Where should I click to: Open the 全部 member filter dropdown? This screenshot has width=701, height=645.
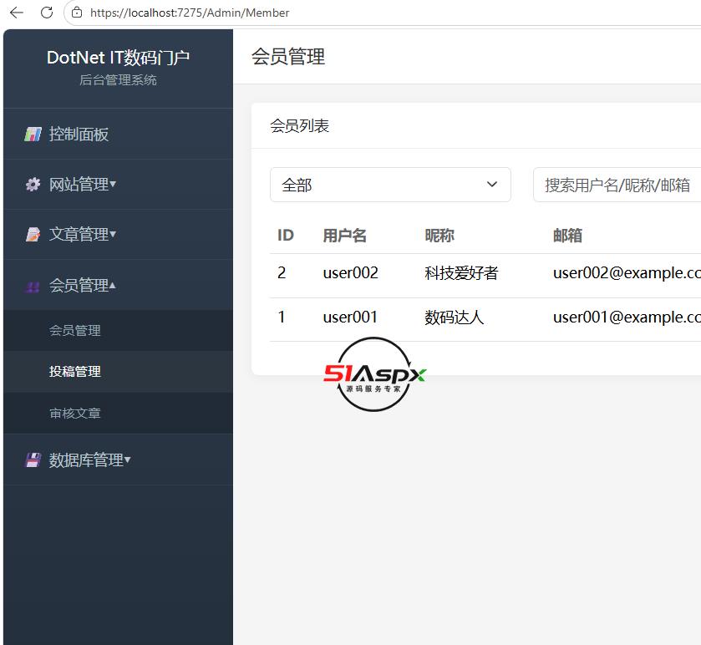390,185
